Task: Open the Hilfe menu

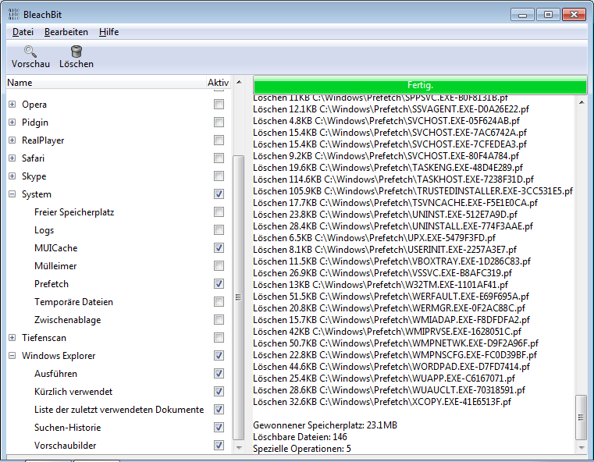Action: click(108, 32)
